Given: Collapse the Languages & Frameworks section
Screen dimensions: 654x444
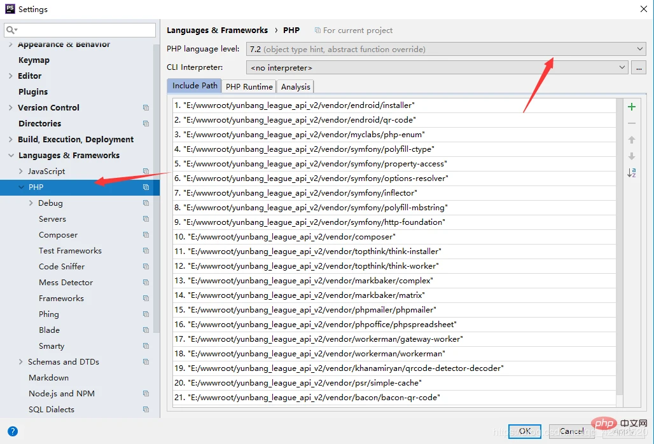Looking at the screenshot, I should (x=10, y=156).
